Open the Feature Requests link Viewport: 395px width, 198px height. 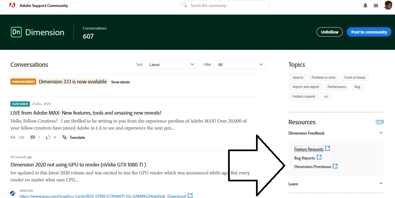309,149
